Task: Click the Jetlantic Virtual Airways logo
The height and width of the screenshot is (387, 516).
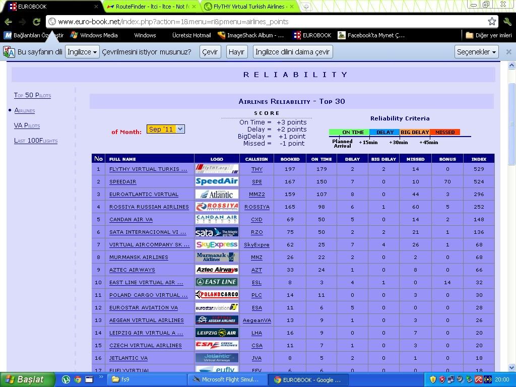Action: [x=217, y=358]
